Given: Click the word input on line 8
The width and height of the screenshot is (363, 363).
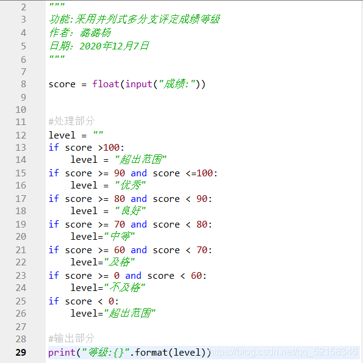Looking at the screenshot, I should coord(138,84).
